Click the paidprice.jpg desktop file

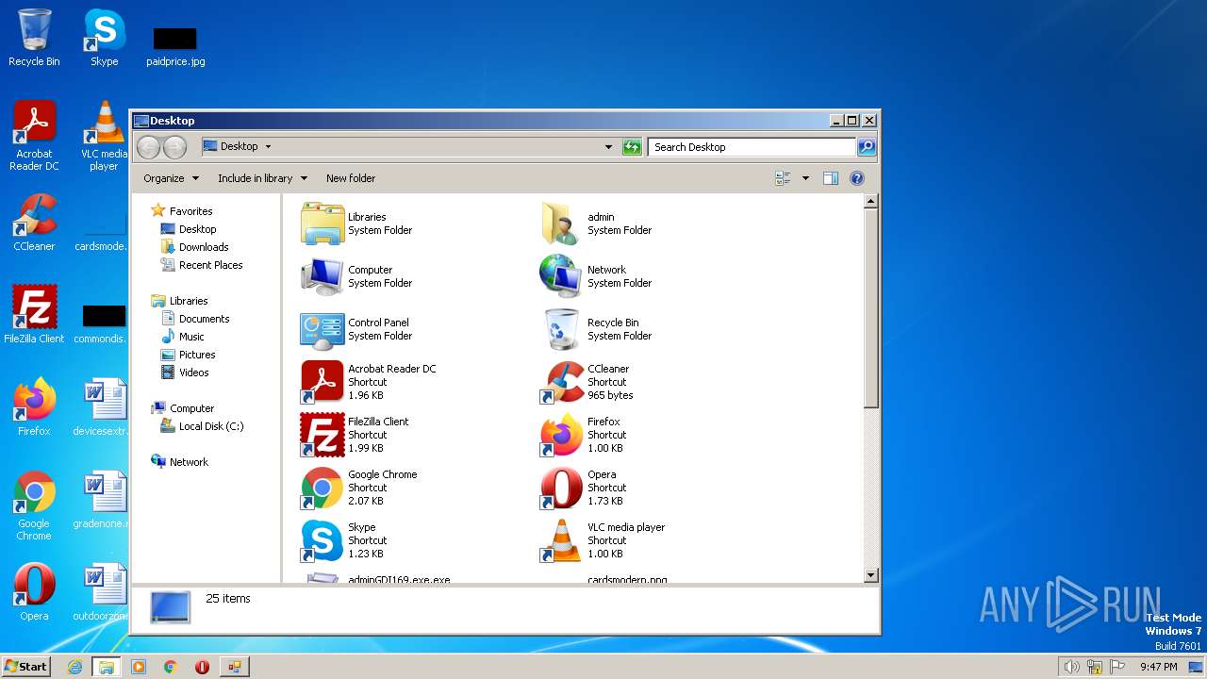[175, 45]
